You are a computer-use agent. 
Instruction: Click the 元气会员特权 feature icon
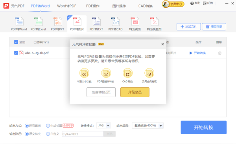coord(149,73)
